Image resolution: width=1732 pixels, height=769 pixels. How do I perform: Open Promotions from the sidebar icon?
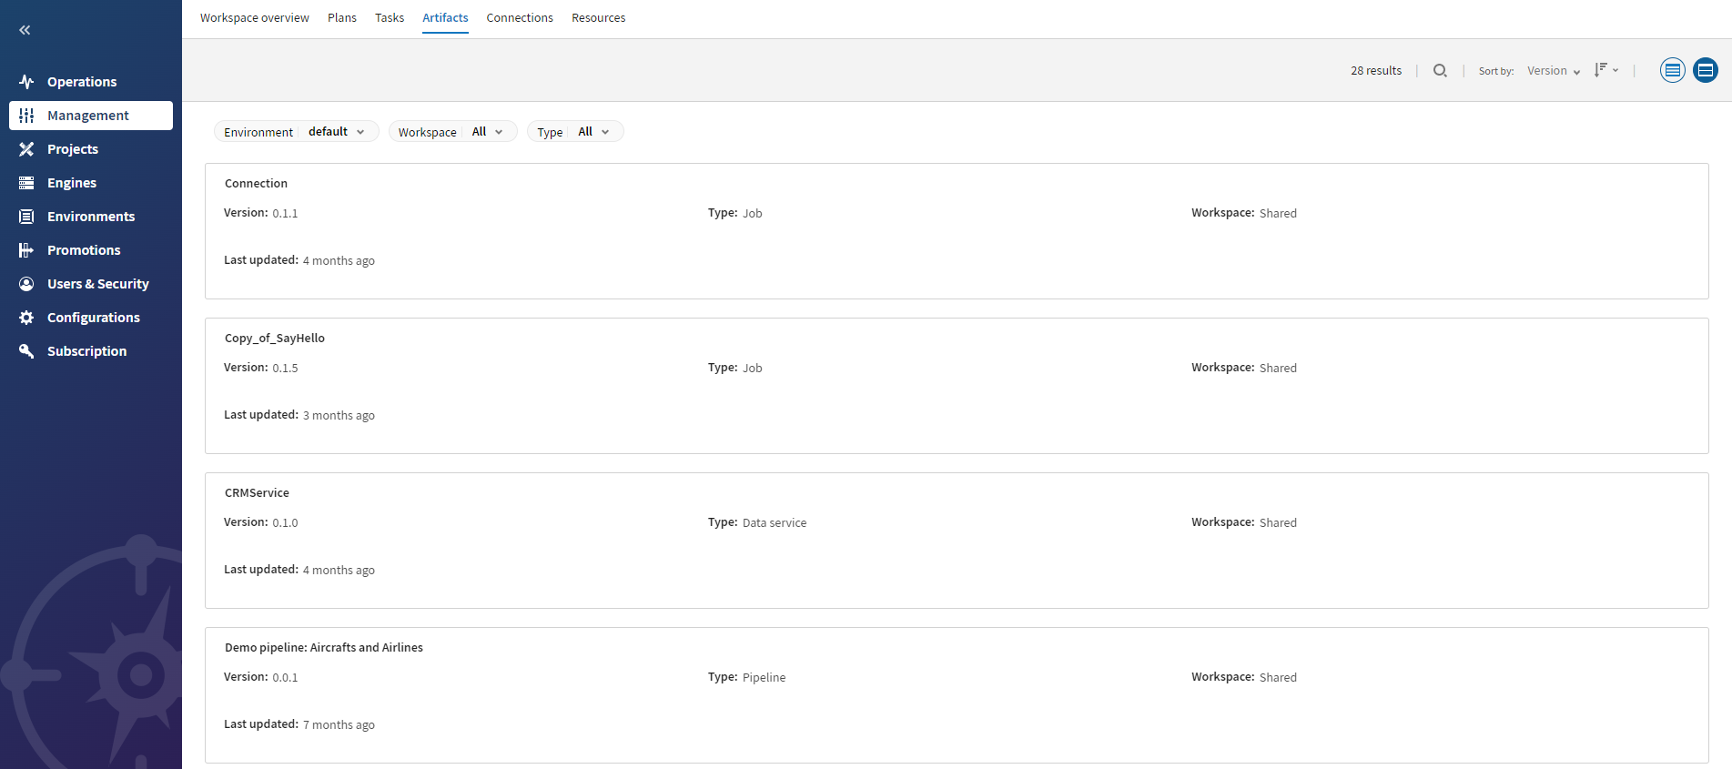click(26, 250)
